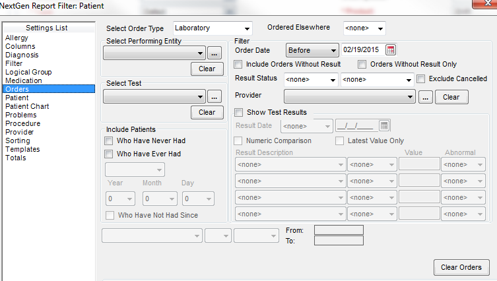
Task: Open second row Result Description dropdown
Action: pos(290,181)
